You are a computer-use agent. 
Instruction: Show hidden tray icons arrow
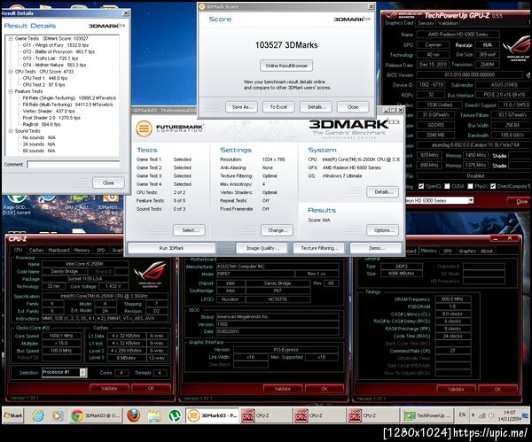[473, 415]
